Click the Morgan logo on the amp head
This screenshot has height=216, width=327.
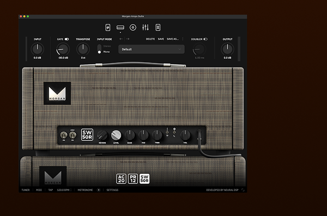click(x=57, y=94)
